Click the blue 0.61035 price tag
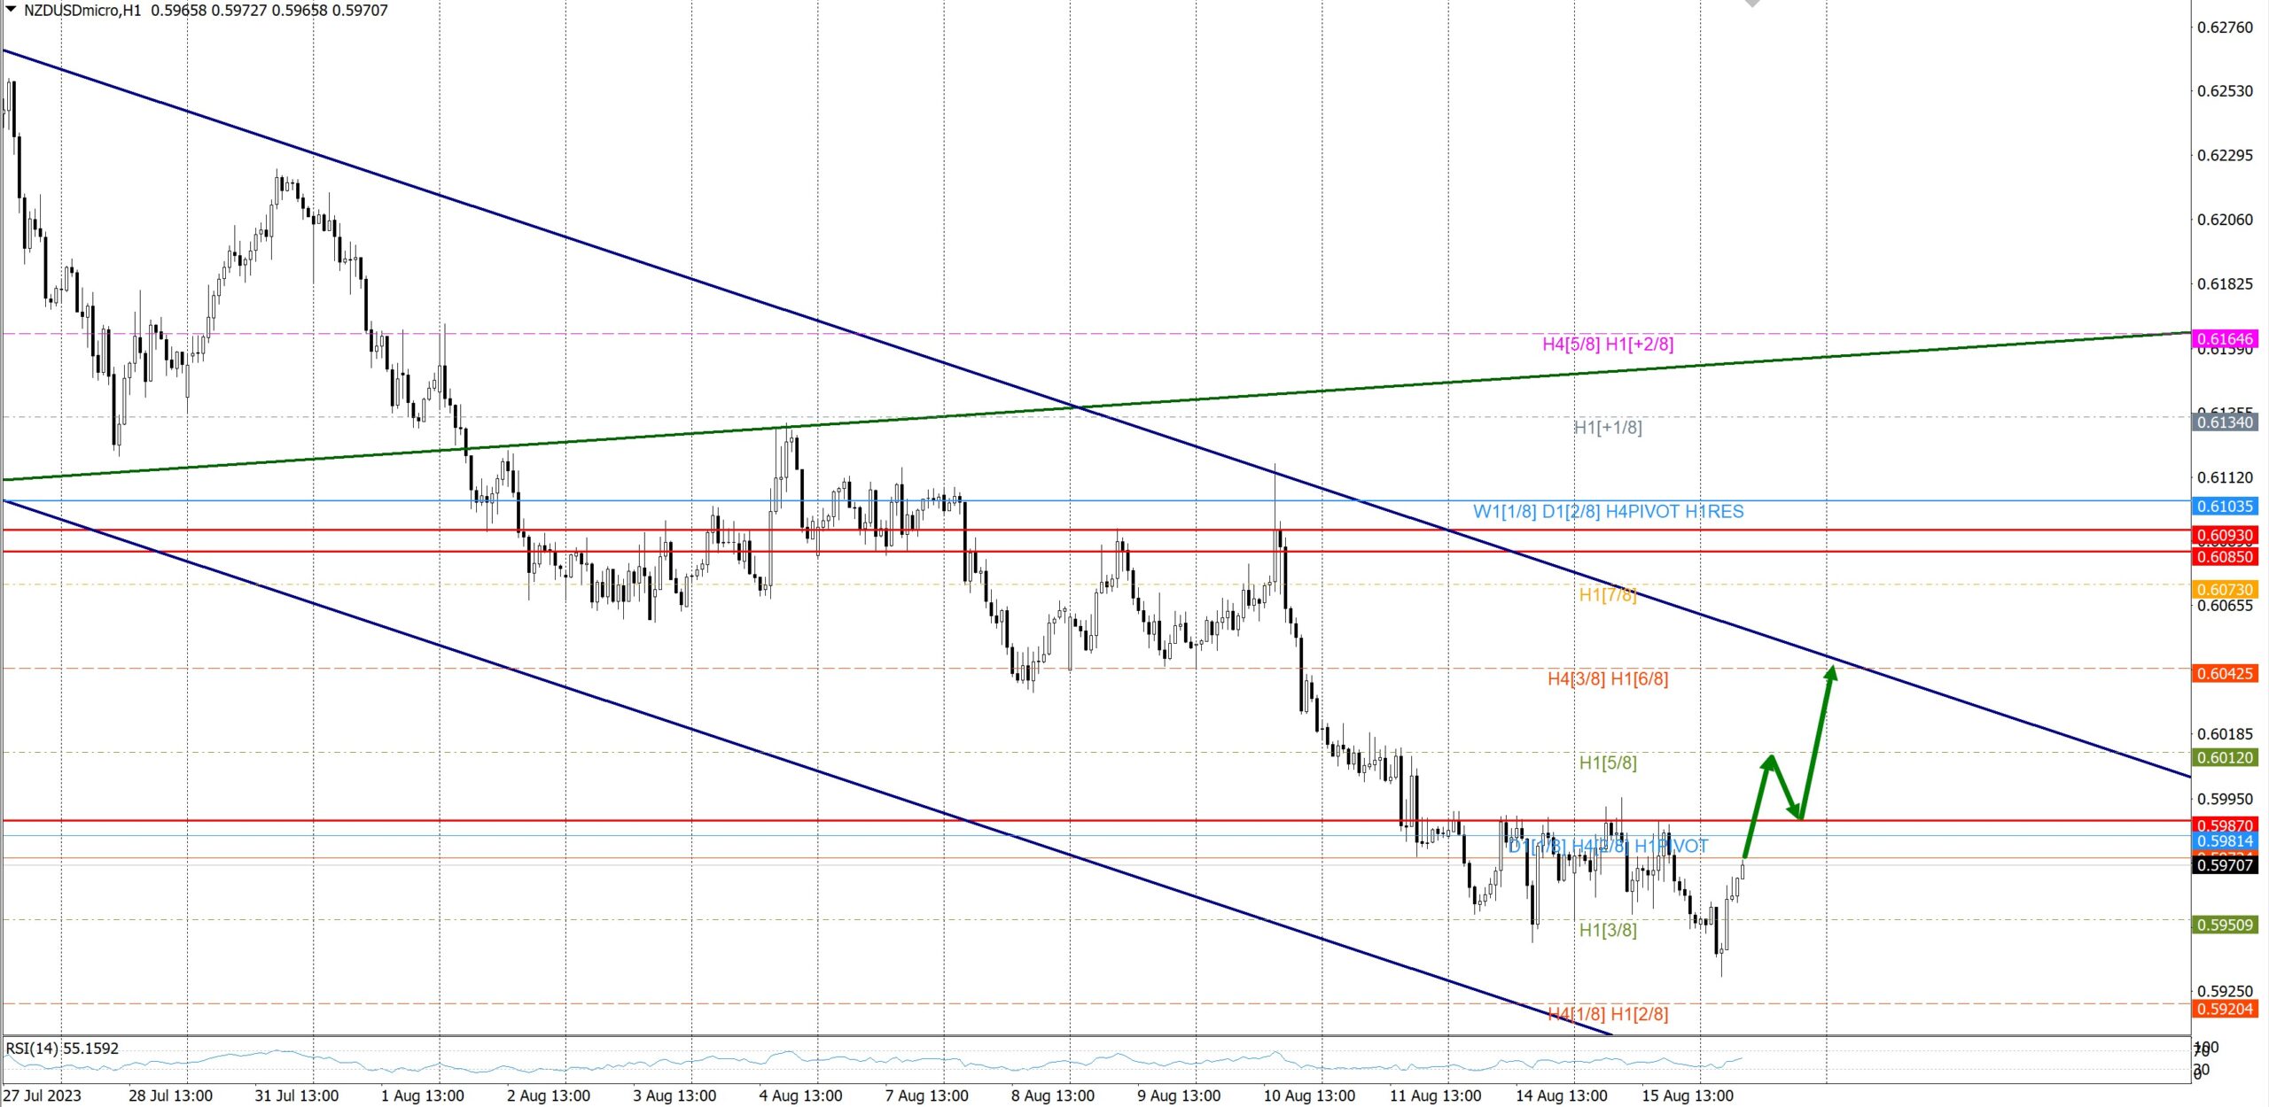Viewport: 2269px width, 1107px height. [x=2225, y=507]
